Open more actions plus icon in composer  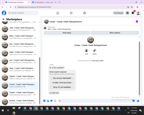(44, 101)
